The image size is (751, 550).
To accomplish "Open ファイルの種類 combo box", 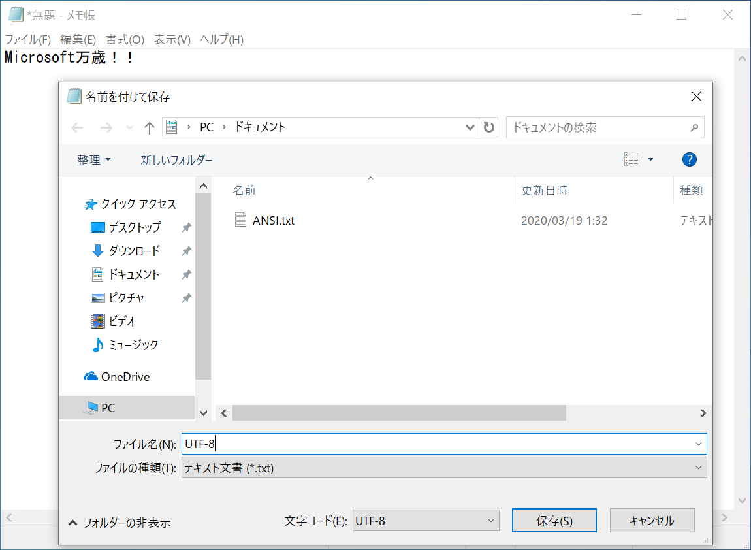I will click(x=443, y=468).
